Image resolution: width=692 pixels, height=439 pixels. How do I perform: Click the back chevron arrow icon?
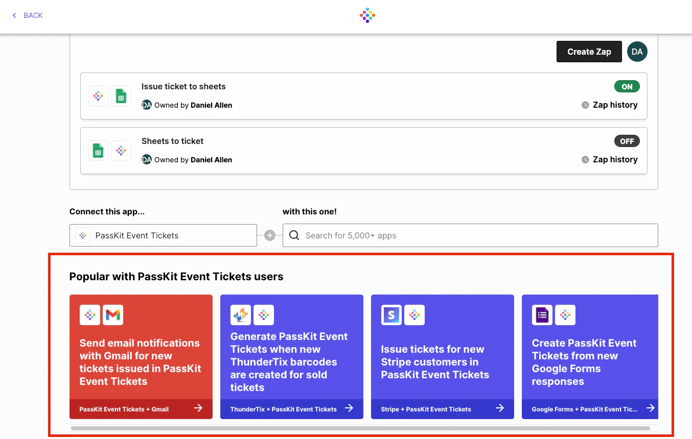(x=14, y=15)
